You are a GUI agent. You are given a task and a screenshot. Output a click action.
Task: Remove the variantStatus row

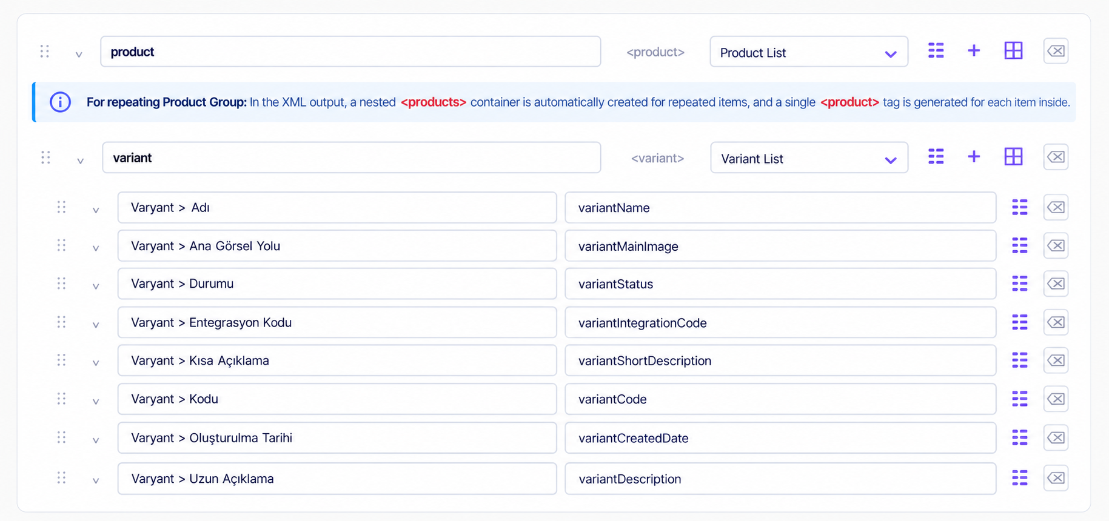1056,284
